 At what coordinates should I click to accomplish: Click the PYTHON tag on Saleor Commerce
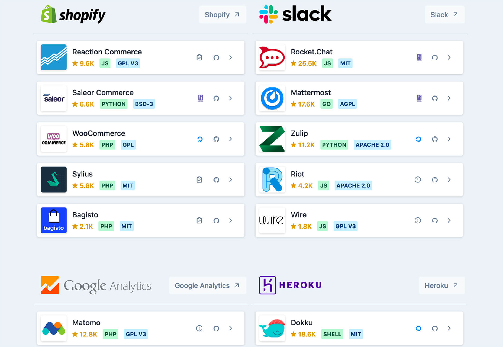click(x=114, y=104)
